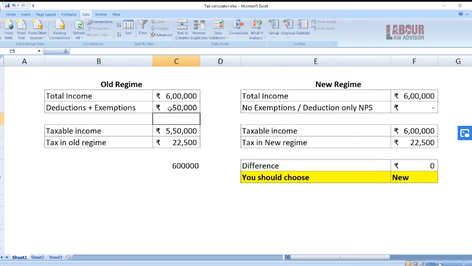The width and height of the screenshot is (472, 266).
Task: Click the Sort dialog icon
Action: tap(128, 27)
